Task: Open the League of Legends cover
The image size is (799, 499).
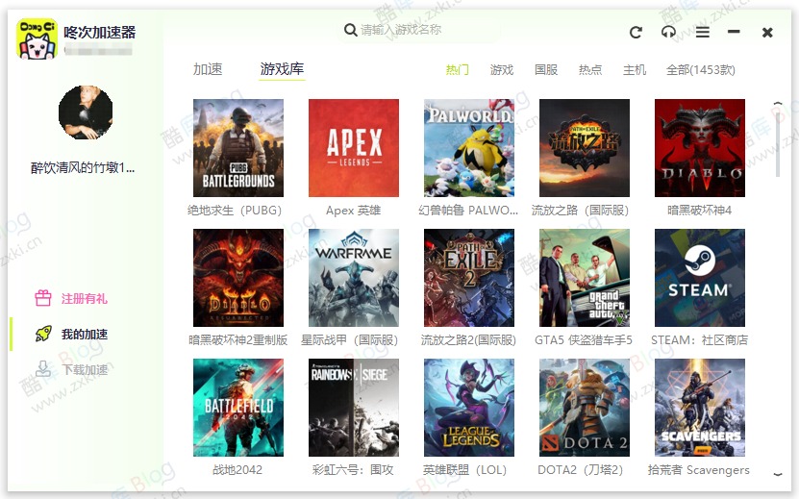Action: click(x=469, y=408)
